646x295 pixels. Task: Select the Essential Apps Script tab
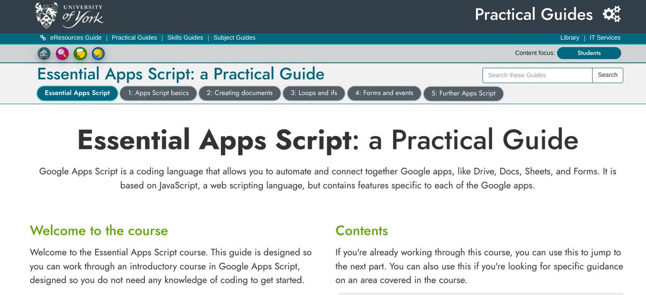pos(77,93)
